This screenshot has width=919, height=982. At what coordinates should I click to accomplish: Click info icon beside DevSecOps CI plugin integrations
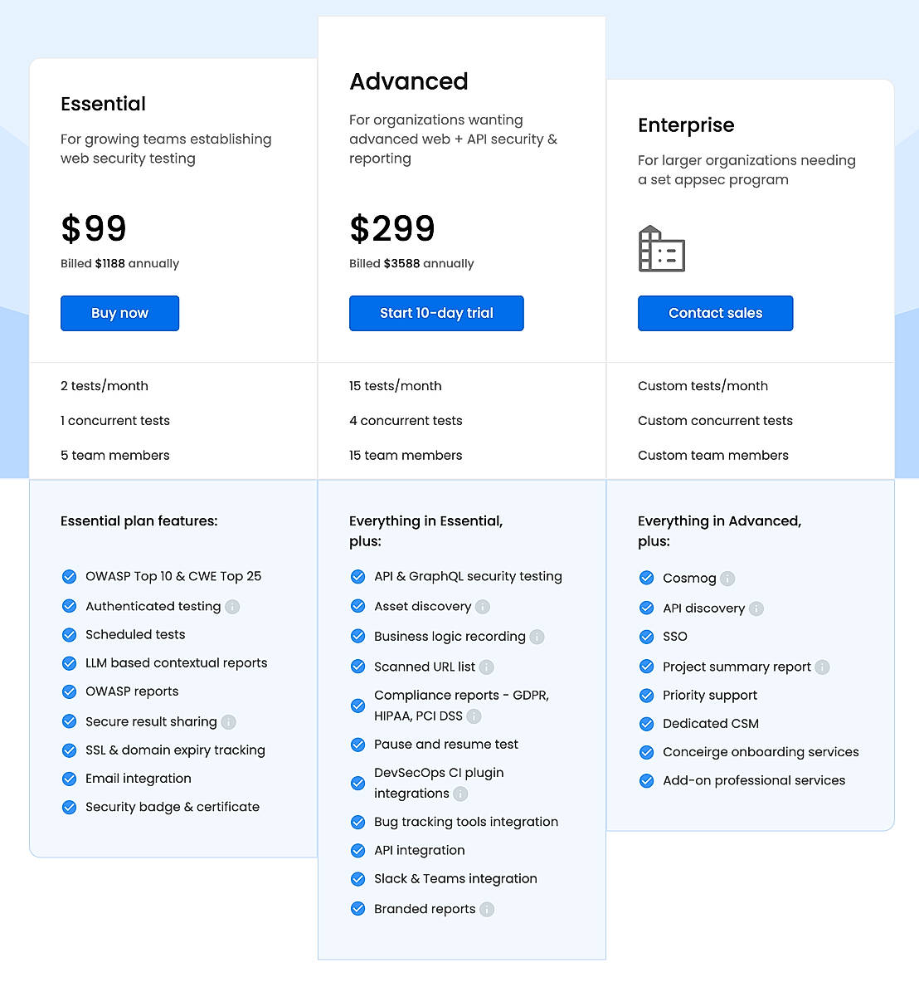click(460, 794)
